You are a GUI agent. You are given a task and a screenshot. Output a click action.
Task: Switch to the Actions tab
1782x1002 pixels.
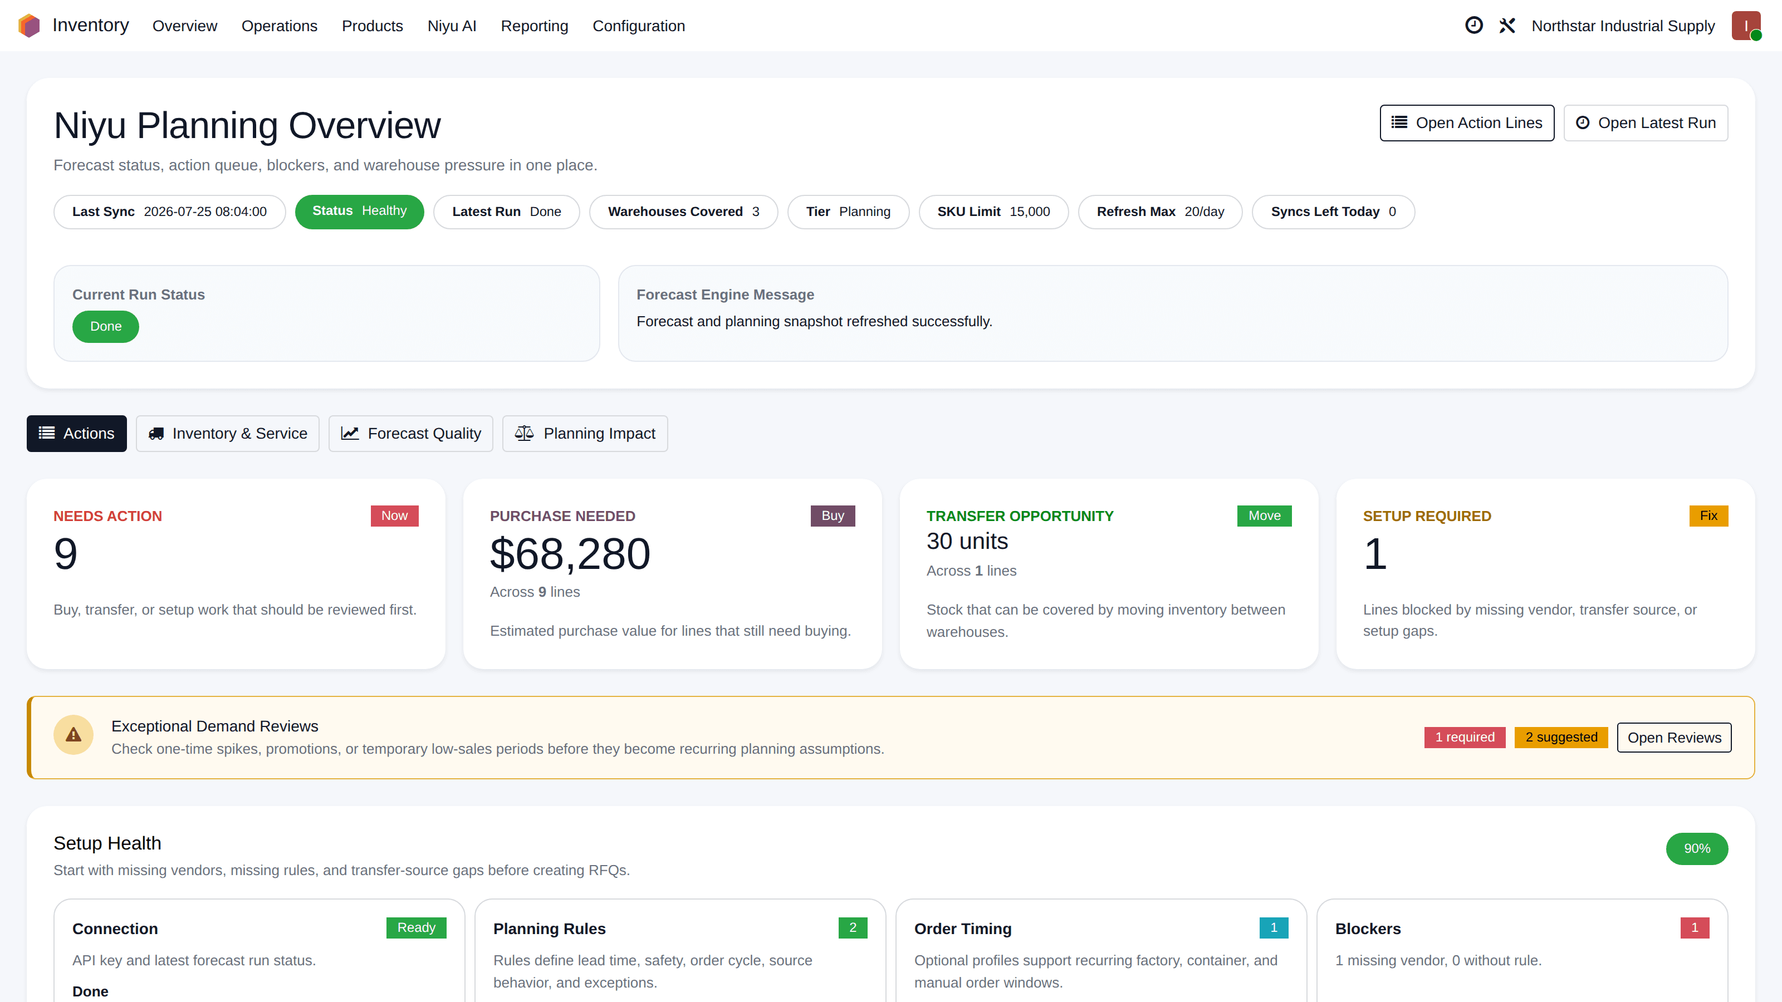point(77,434)
